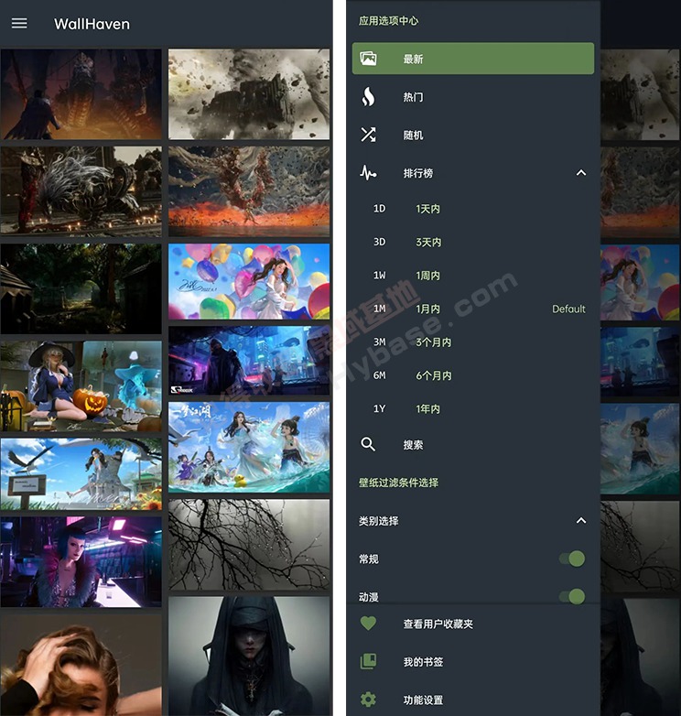Open the 搜索 menu entry
This screenshot has height=716, width=681.
click(x=473, y=444)
